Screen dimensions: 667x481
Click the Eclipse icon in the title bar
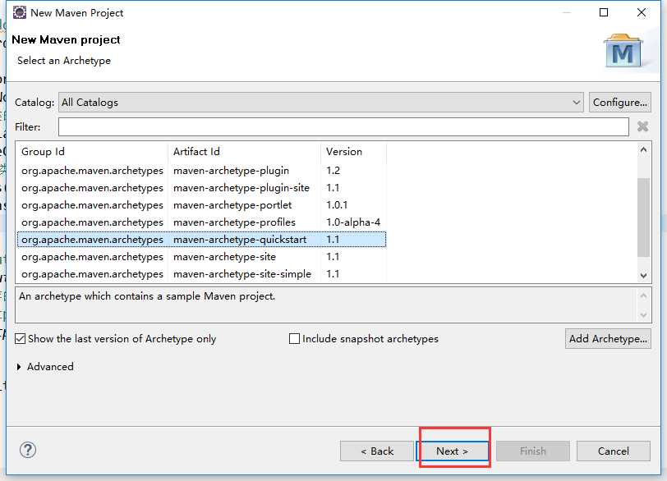coord(20,13)
